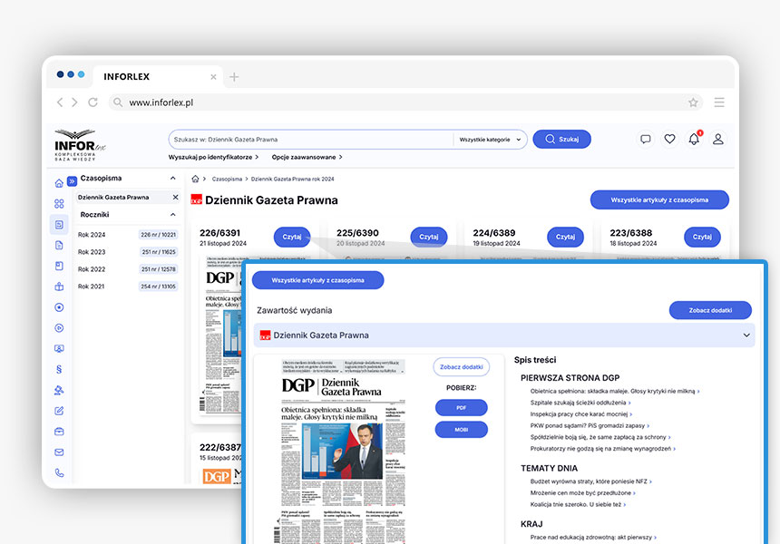Click the home icon in the breadcrumb

tap(196, 179)
